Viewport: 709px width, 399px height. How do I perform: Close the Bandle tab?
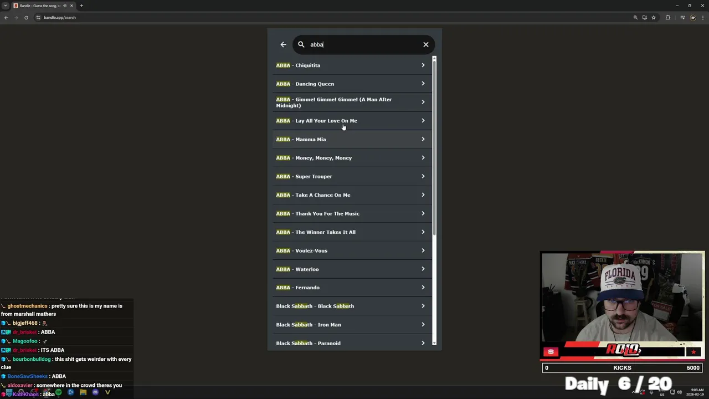71,6
